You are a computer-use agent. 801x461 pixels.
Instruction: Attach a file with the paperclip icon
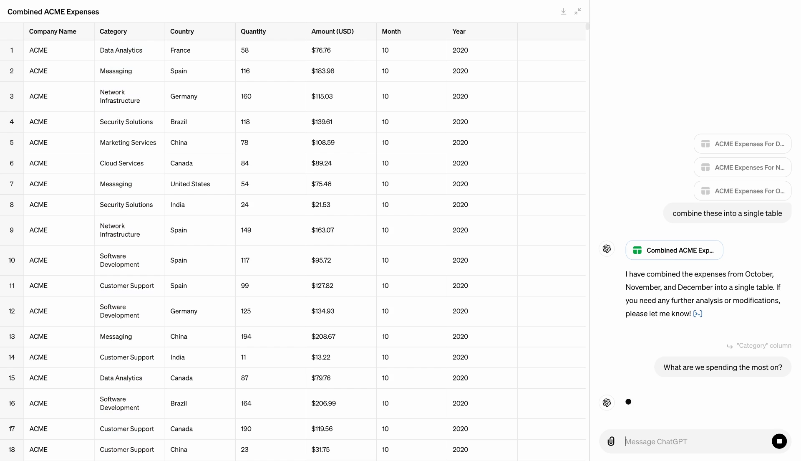611,441
